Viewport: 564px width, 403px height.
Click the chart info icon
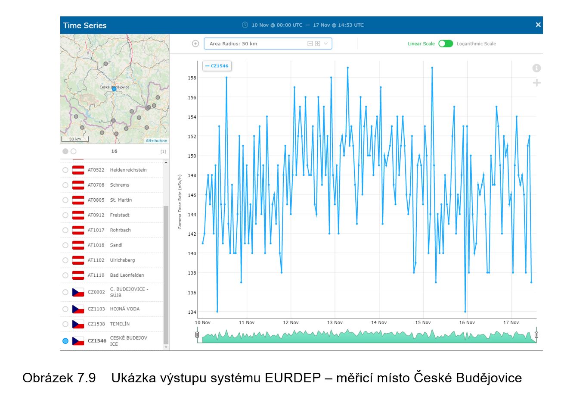point(536,68)
